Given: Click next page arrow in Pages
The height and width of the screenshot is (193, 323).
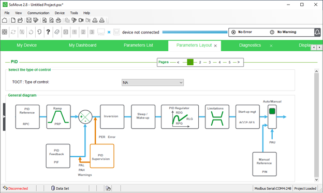Looking at the screenshot, I should click(x=239, y=62).
